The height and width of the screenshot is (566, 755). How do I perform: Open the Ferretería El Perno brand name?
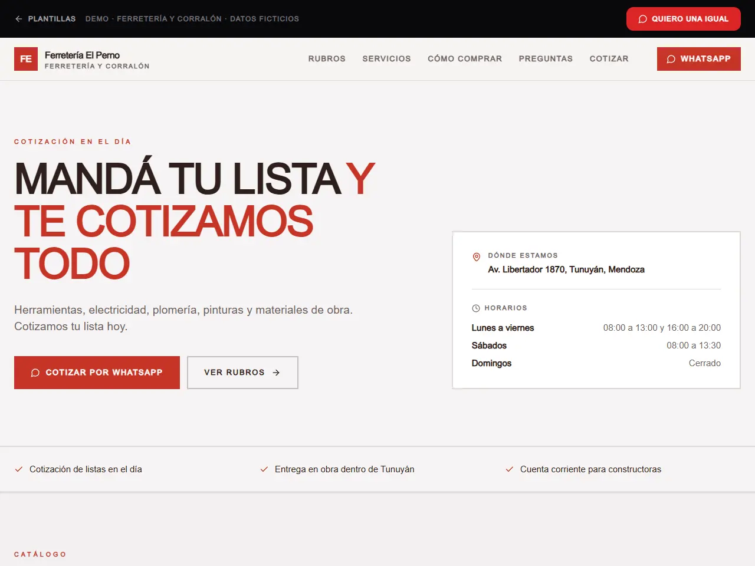[82, 55]
